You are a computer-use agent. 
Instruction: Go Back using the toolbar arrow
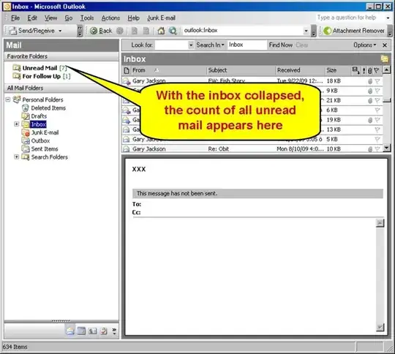click(x=101, y=31)
